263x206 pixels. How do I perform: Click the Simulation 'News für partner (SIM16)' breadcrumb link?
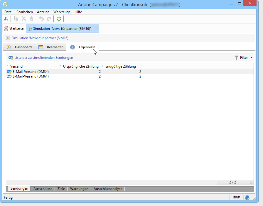[x=40, y=38]
